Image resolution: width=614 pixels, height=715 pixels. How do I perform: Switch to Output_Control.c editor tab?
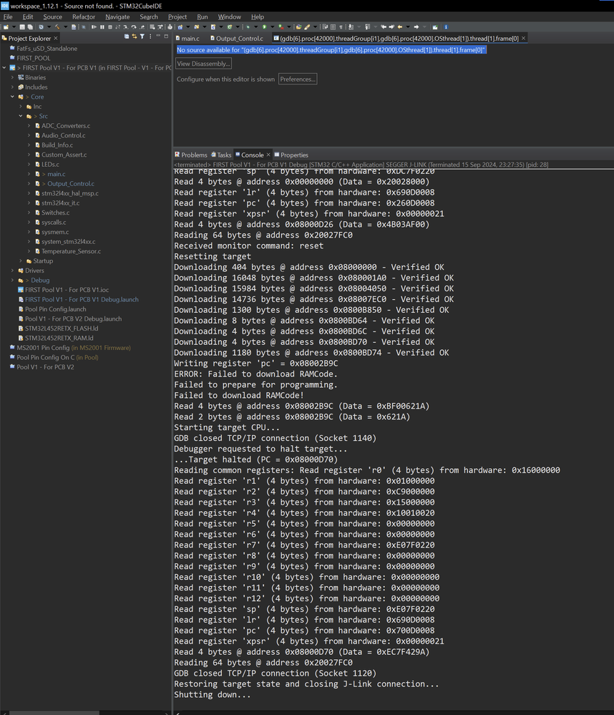pyautogui.click(x=237, y=39)
